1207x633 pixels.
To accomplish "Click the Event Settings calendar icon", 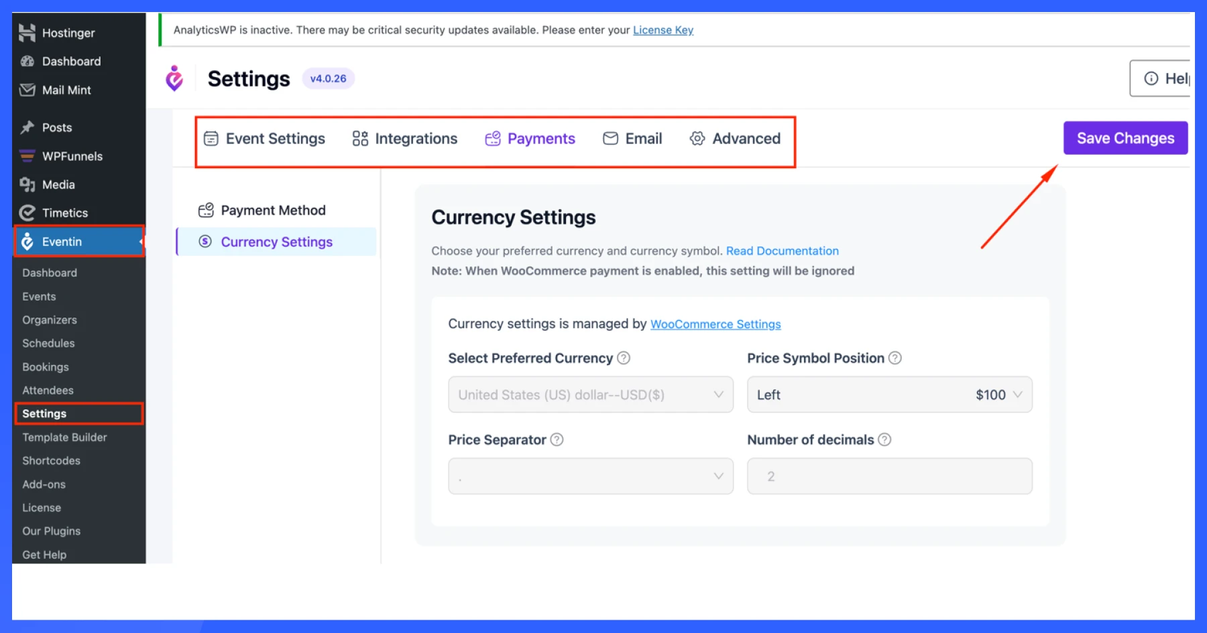I will point(211,139).
